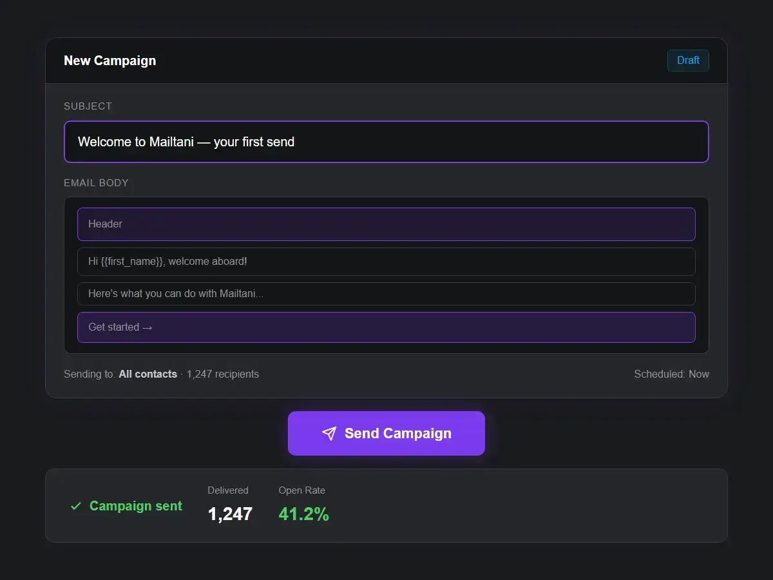Select the 'Get started' button block
Image resolution: width=773 pixels, height=580 pixels.
[x=386, y=327]
